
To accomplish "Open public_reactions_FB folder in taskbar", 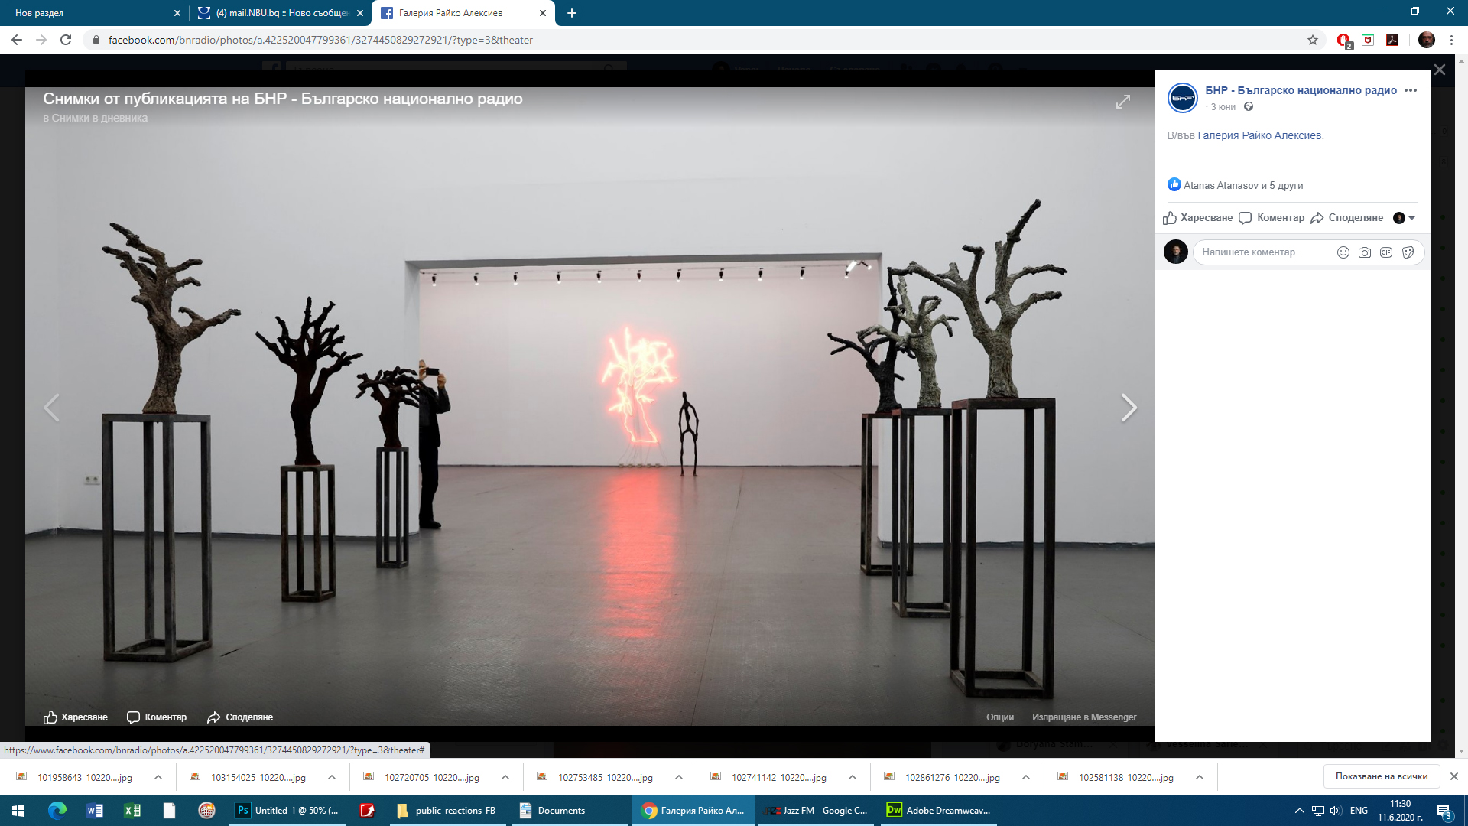I will click(447, 811).
